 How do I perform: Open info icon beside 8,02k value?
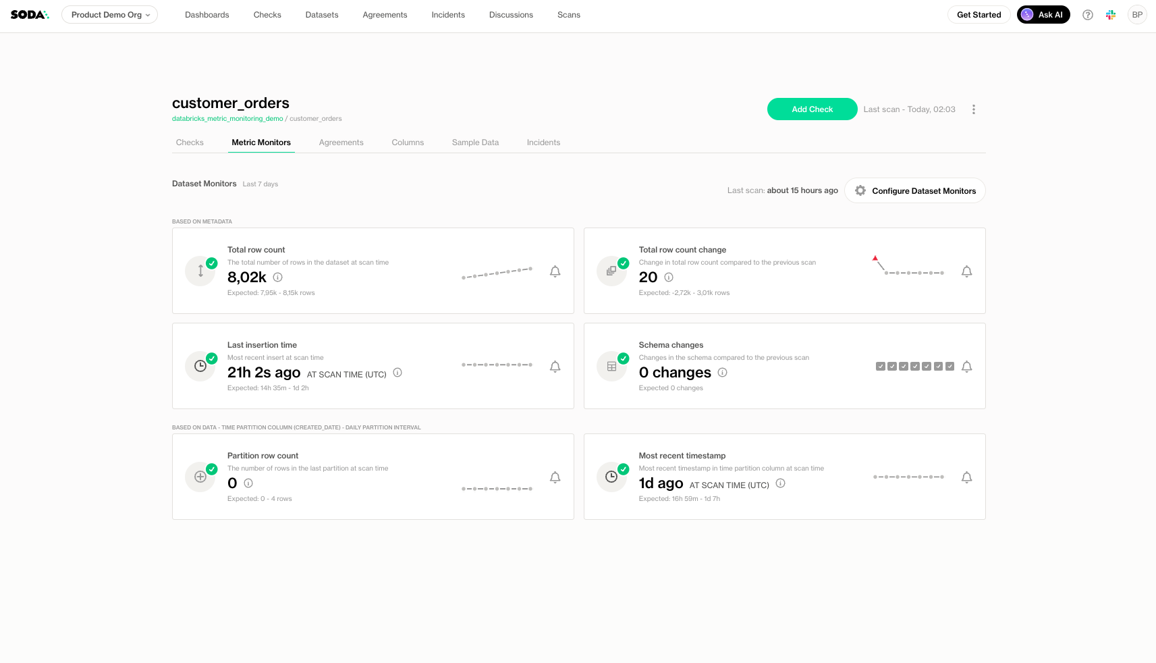(x=277, y=277)
